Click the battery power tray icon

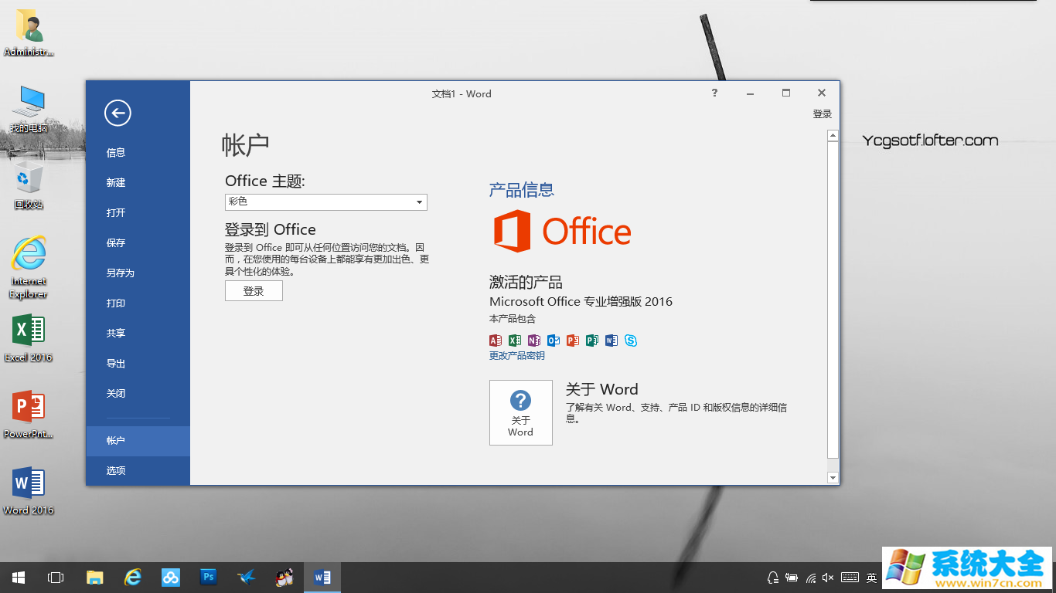pos(792,578)
